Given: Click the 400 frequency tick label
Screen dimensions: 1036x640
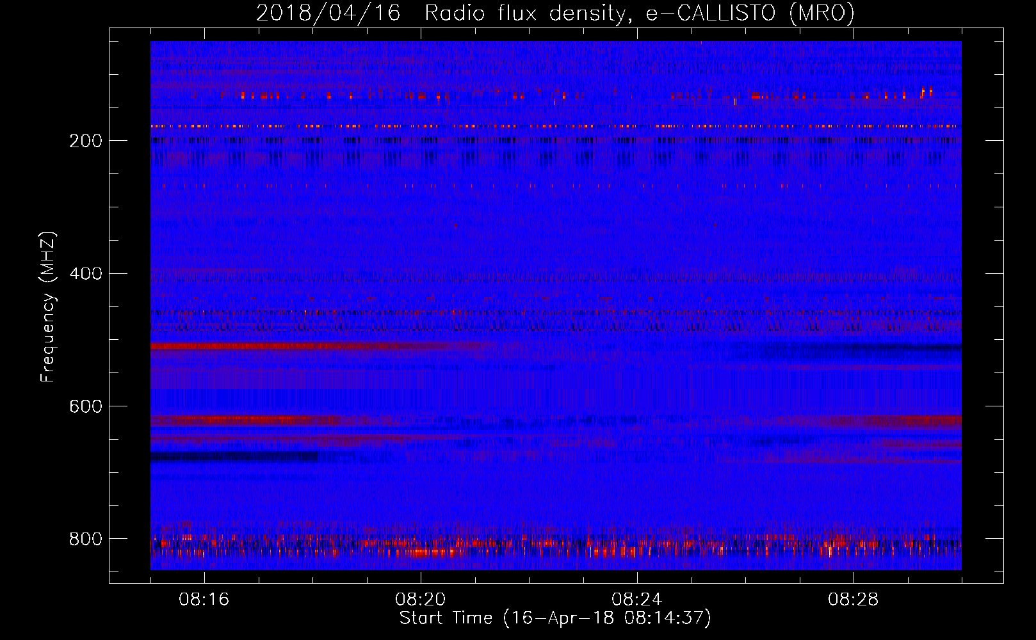Looking at the screenshot, I should pyautogui.click(x=86, y=274).
